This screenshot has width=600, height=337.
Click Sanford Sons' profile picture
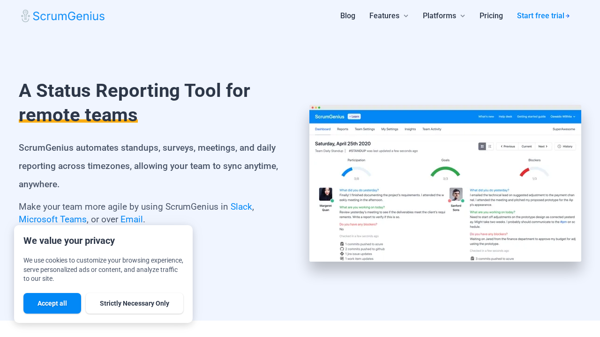tap(456, 194)
